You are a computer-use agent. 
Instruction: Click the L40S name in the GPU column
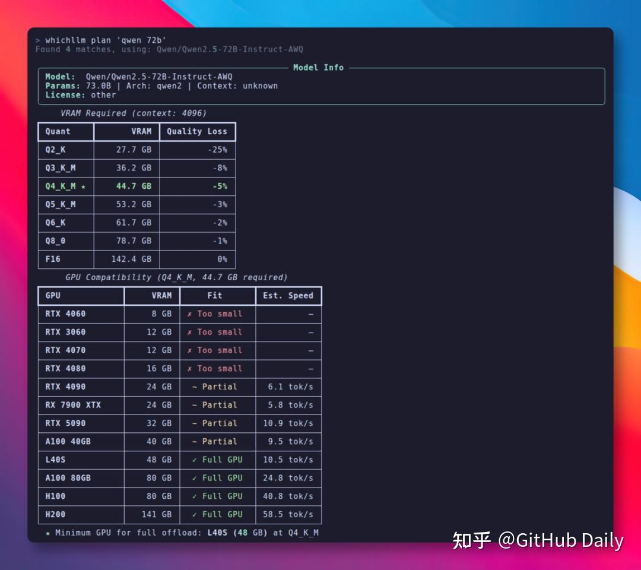coord(55,460)
